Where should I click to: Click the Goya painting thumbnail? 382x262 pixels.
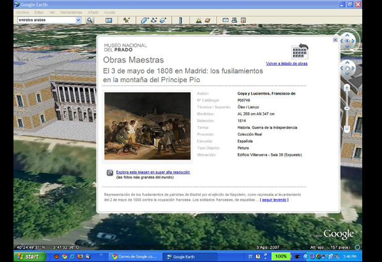tap(147, 126)
